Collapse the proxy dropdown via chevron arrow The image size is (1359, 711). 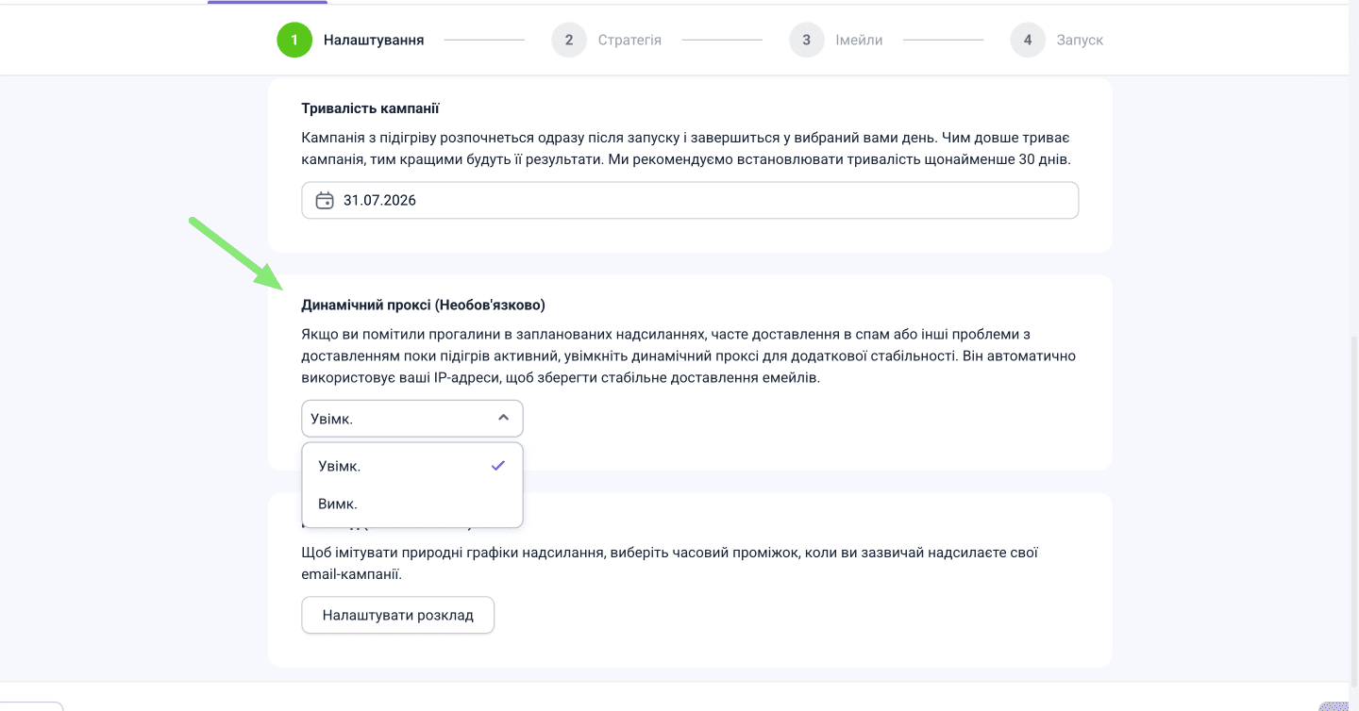(503, 418)
